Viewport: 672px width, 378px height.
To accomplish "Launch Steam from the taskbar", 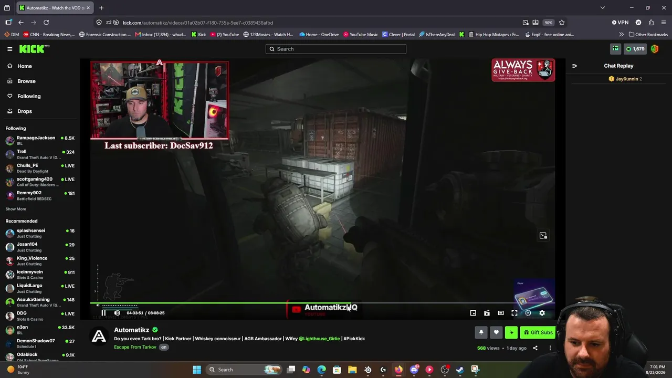I will (x=460, y=370).
